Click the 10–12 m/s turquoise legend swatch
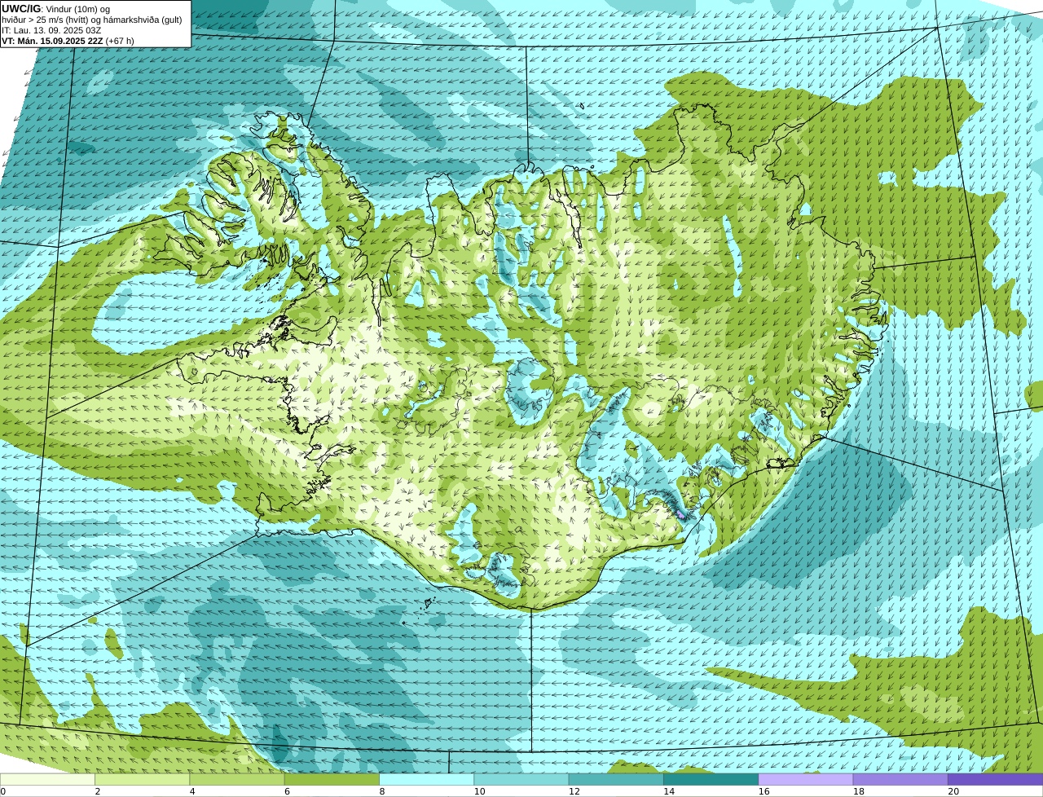 pos(521,779)
